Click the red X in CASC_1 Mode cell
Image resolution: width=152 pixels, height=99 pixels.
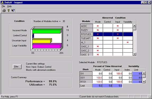pyautogui.click(x=98, y=46)
